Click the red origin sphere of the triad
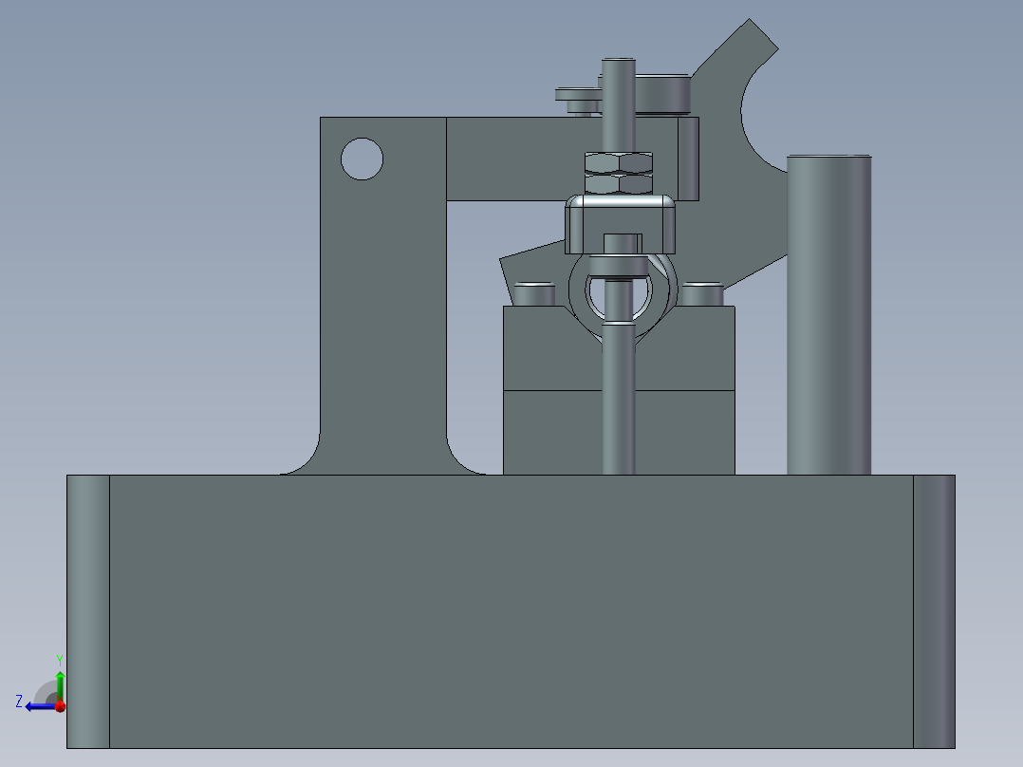The image size is (1023, 767). (60, 706)
